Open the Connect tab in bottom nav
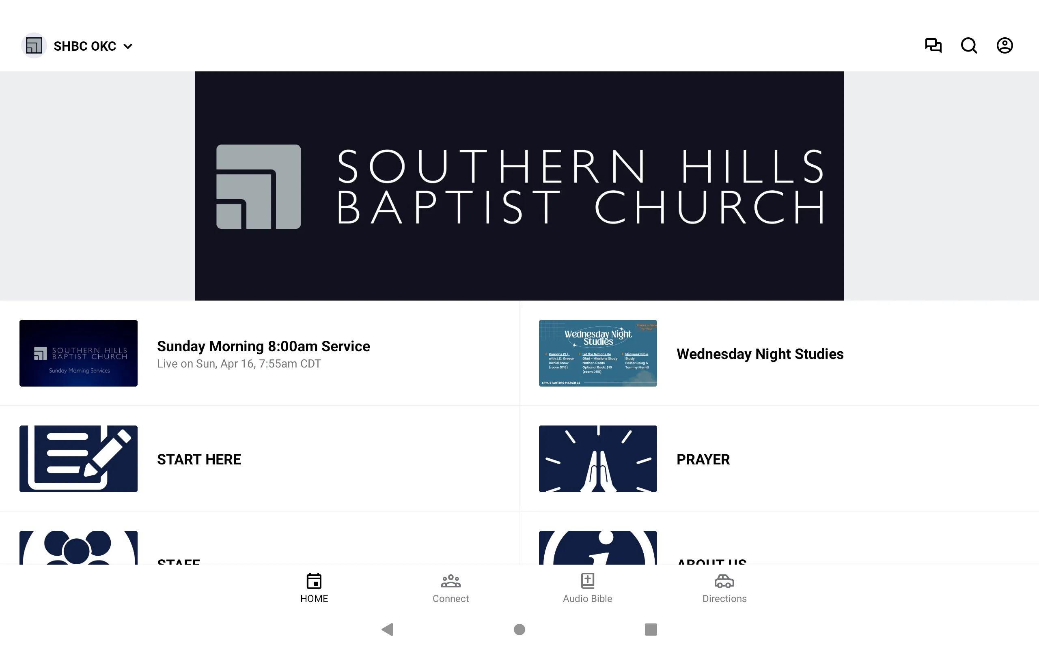1039x649 pixels. 451,587
